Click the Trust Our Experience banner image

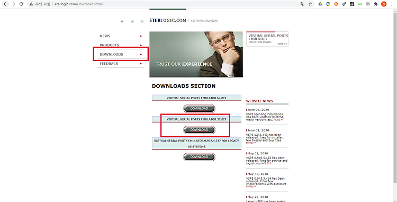(x=196, y=54)
